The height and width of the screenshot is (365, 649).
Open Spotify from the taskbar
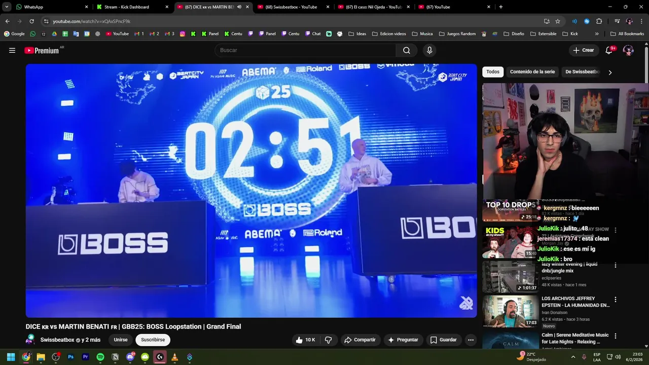(x=100, y=357)
